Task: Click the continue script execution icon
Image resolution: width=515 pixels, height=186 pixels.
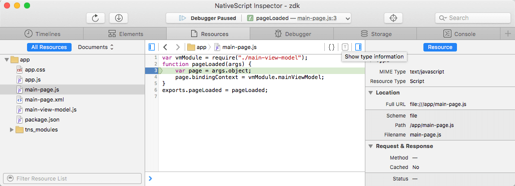Action: (183, 18)
